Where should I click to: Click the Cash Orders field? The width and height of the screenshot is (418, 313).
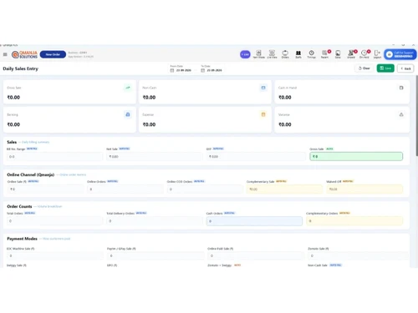point(254,221)
